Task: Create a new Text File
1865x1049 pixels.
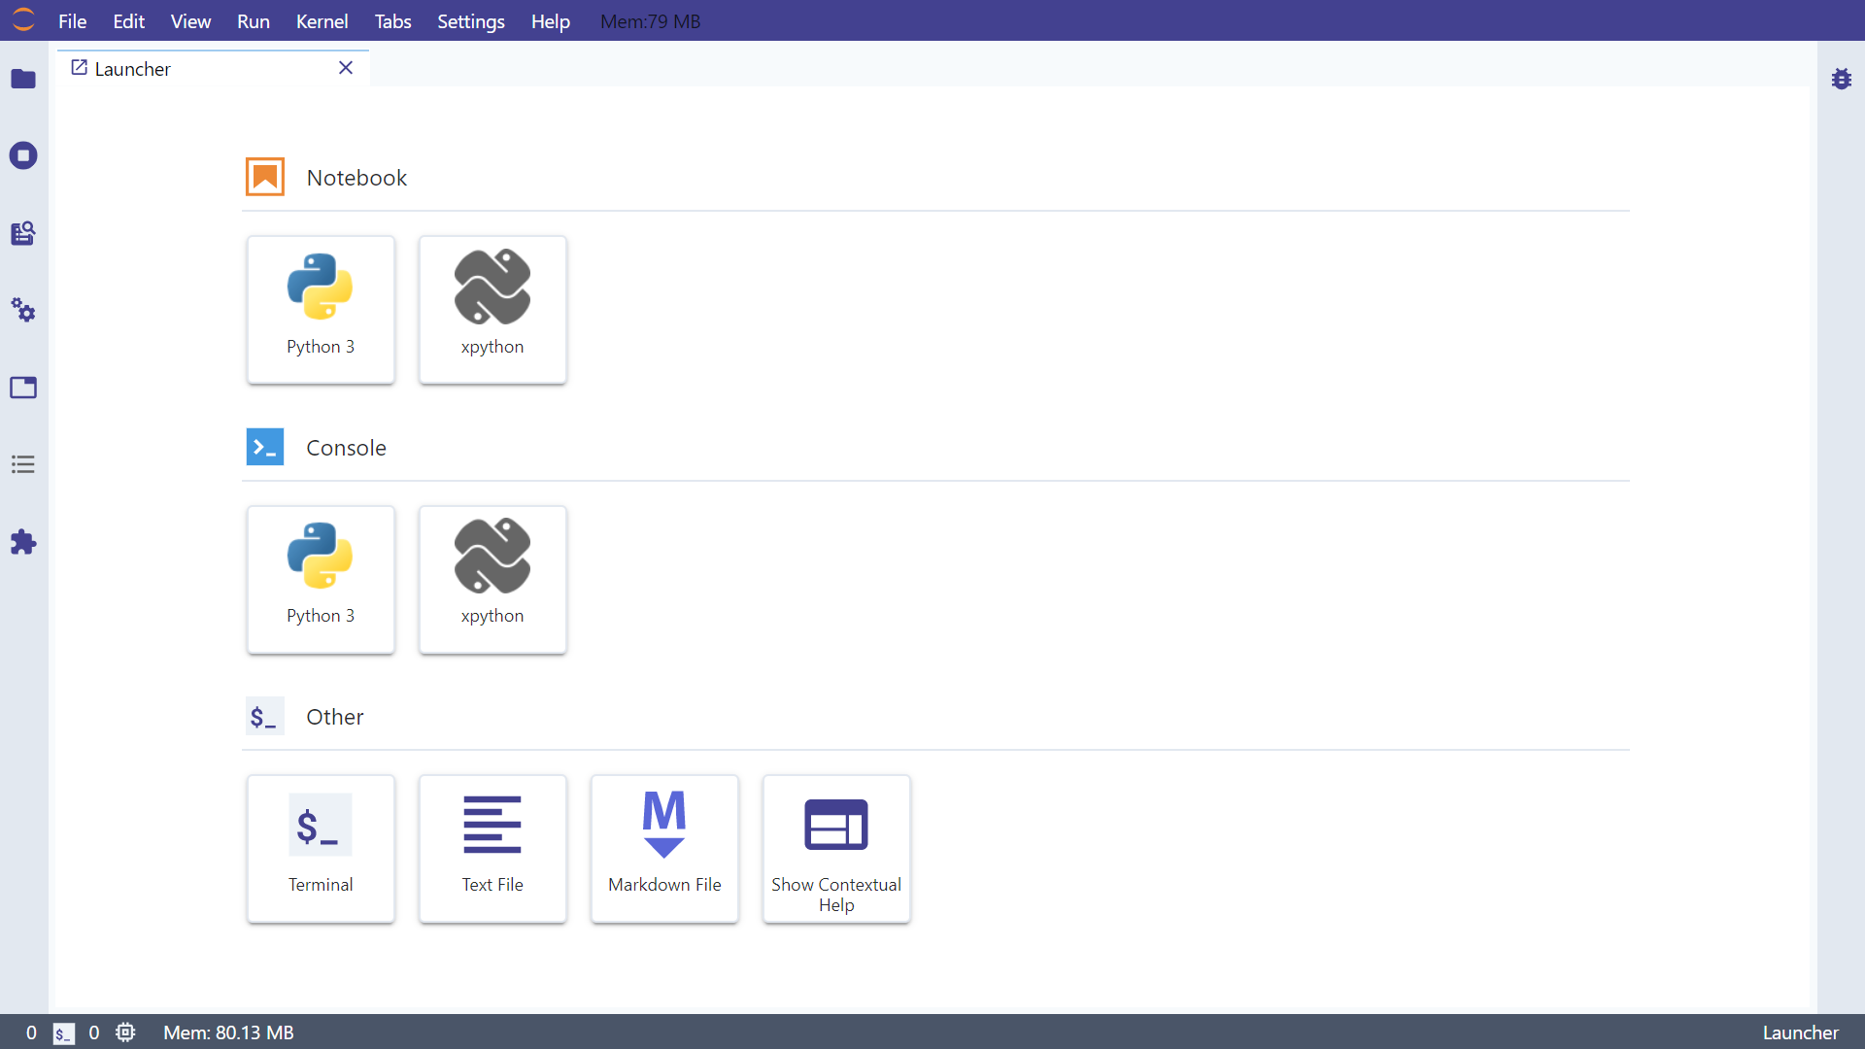Action: pos(492,849)
